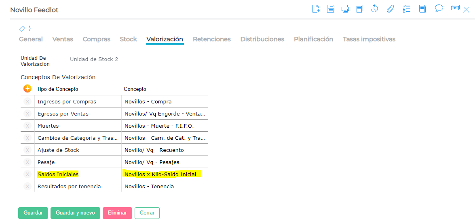This screenshot has width=475, height=223.
Task: Switch to the Compras tab
Action: tap(96, 39)
